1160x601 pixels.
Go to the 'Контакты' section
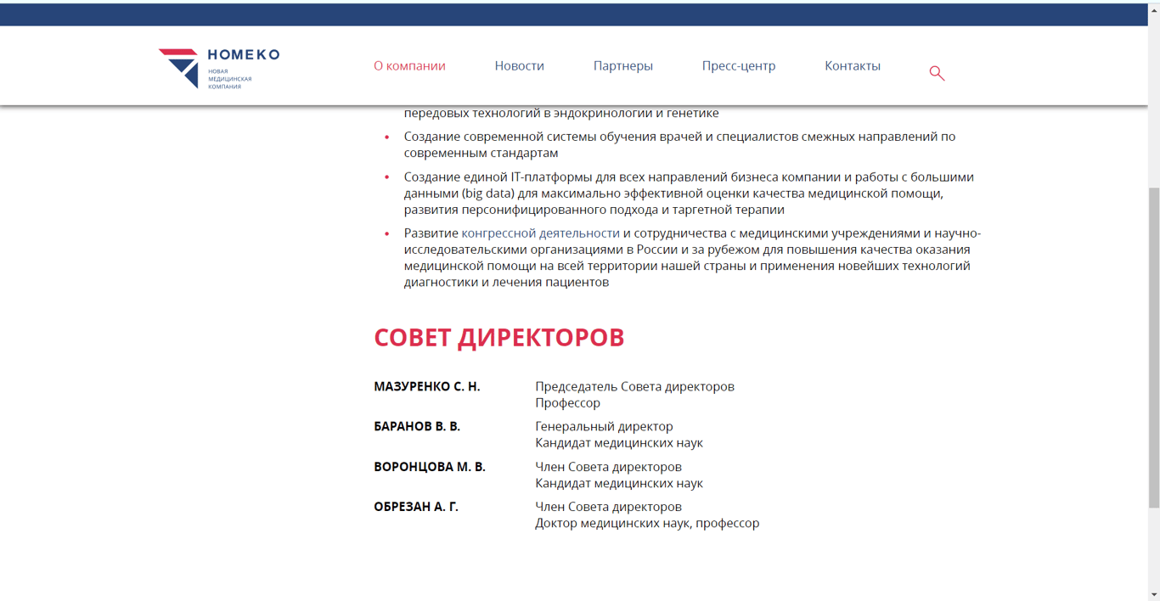tap(852, 65)
